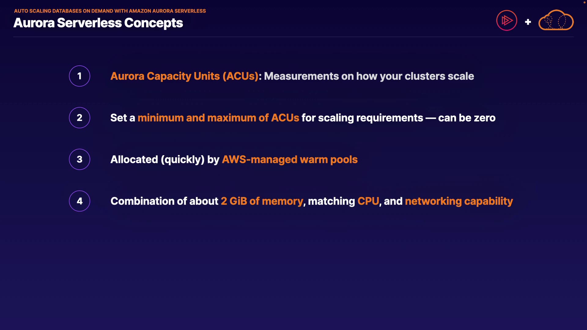Click the orange cloud logo
This screenshot has width=587, height=330.
pos(556,20)
